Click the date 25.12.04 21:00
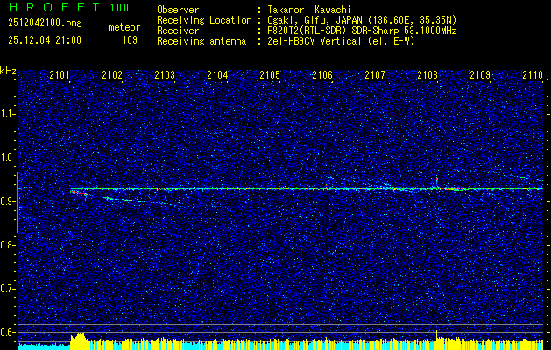Image resolution: width=551 pixels, height=350 pixels. (45, 40)
